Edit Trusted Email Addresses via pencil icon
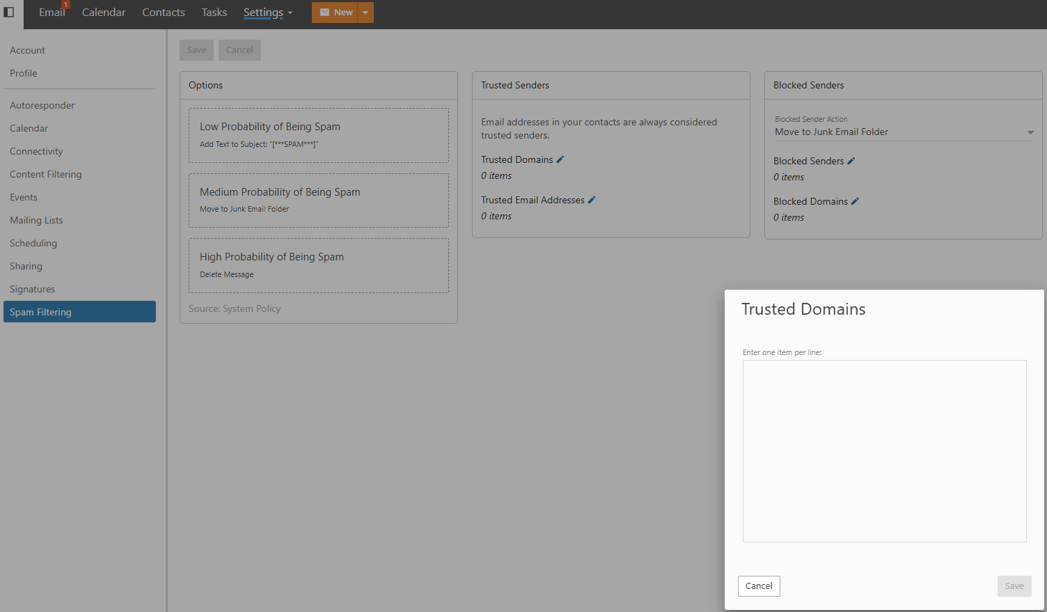This screenshot has height=612, width=1047. pos(592,200)
